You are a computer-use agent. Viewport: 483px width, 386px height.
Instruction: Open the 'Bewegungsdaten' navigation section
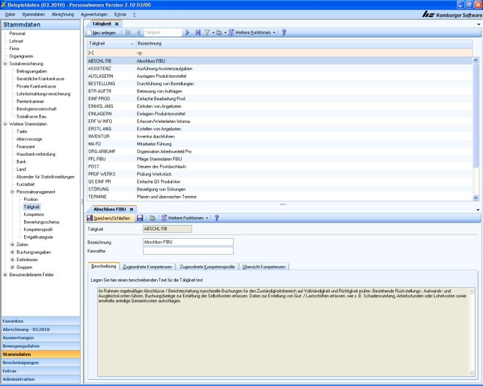21,346
